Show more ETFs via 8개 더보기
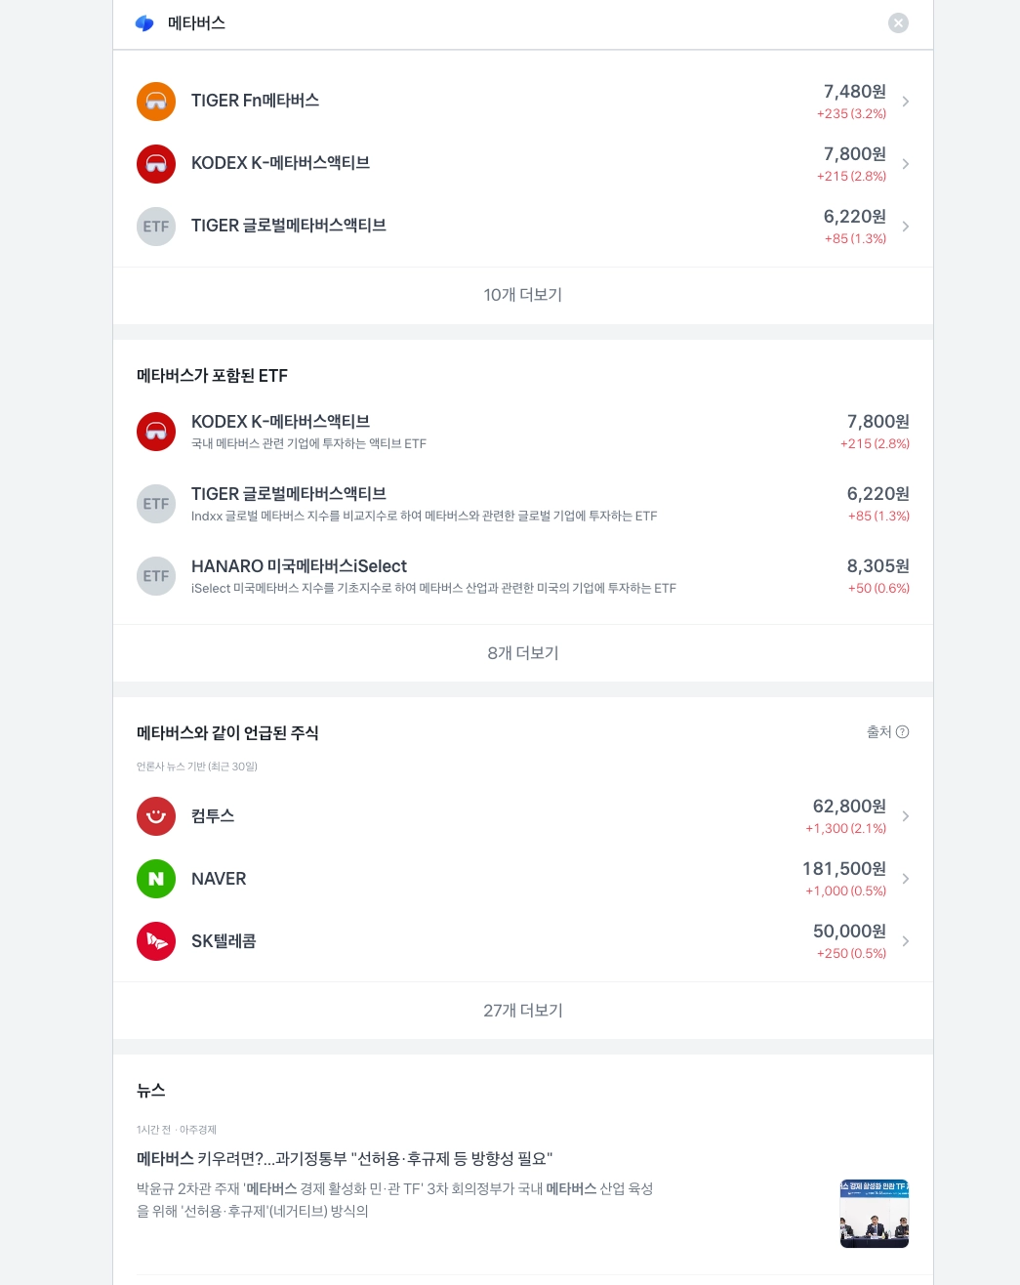The image size is (1020, 1285). point(523,653)
